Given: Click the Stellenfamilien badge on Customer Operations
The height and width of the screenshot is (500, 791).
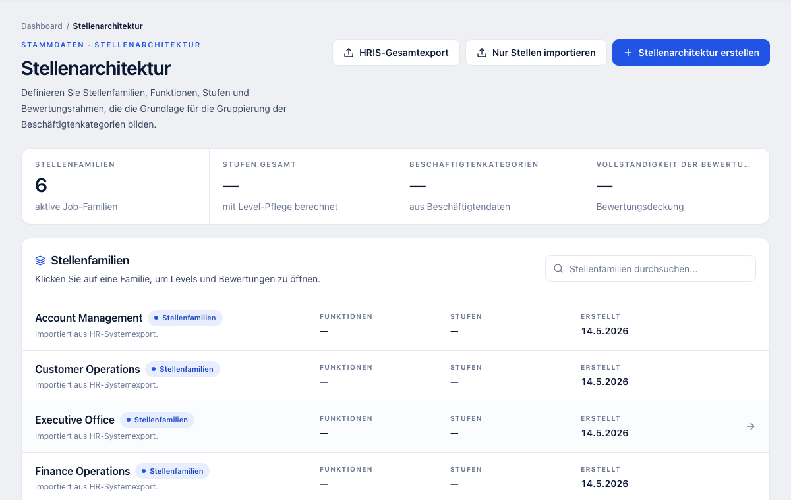Looking at the screenshot, I should tap(183, 369).
